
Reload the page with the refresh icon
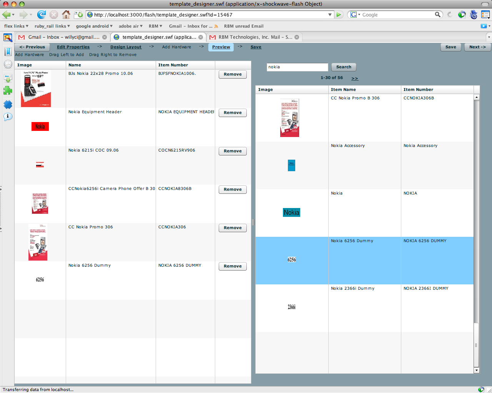(42, 15)
